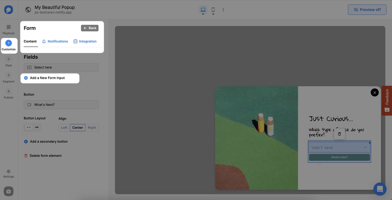
Task: Open the Segment step in sidebar
Action: [8, 78]
